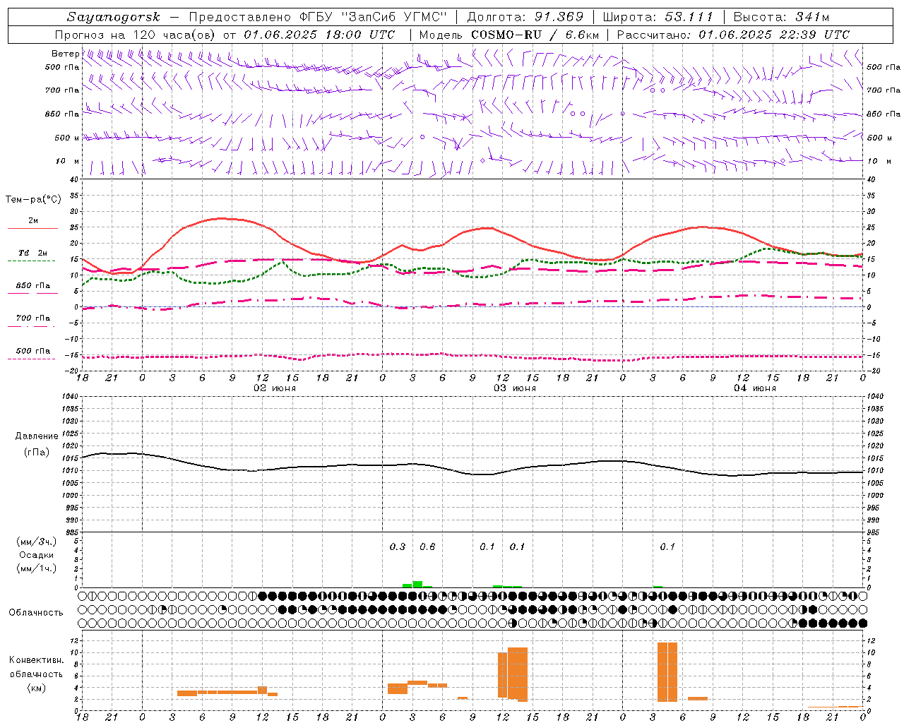
Task: Click the "(гПа)" unit under Давление
Action: (37, 453)
